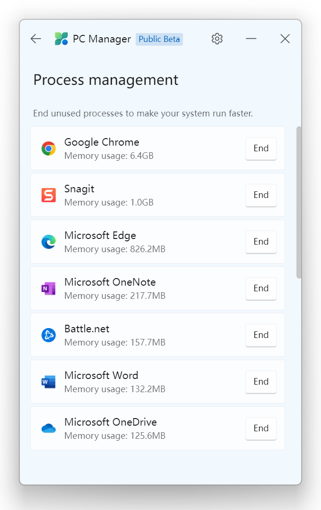
Task: Click 'Memory usage: 1.0GB' text
Action: click(x=109, y=202)
